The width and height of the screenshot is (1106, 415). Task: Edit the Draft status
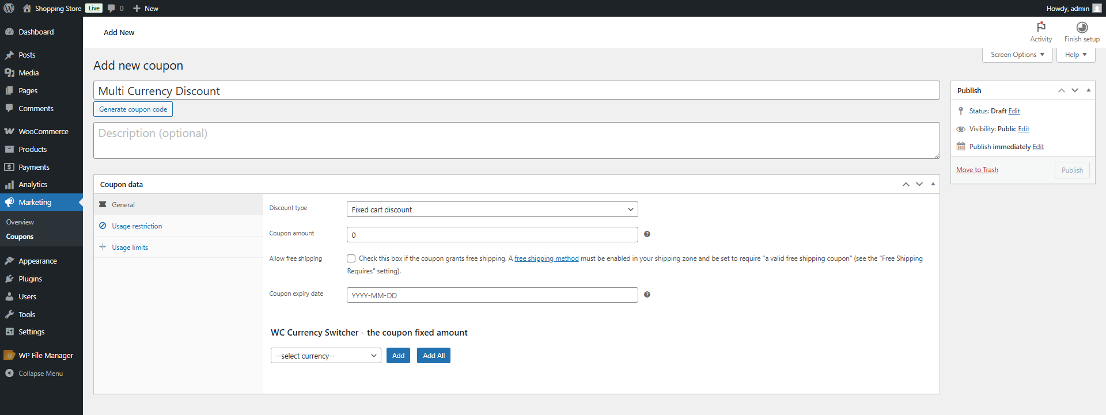coord(1014,111)
